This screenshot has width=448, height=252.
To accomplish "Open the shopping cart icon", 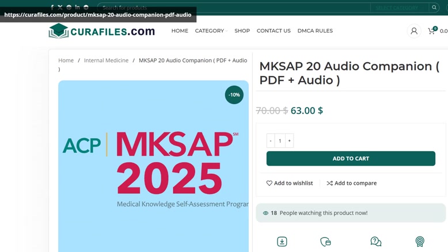I will click(432, 31).
